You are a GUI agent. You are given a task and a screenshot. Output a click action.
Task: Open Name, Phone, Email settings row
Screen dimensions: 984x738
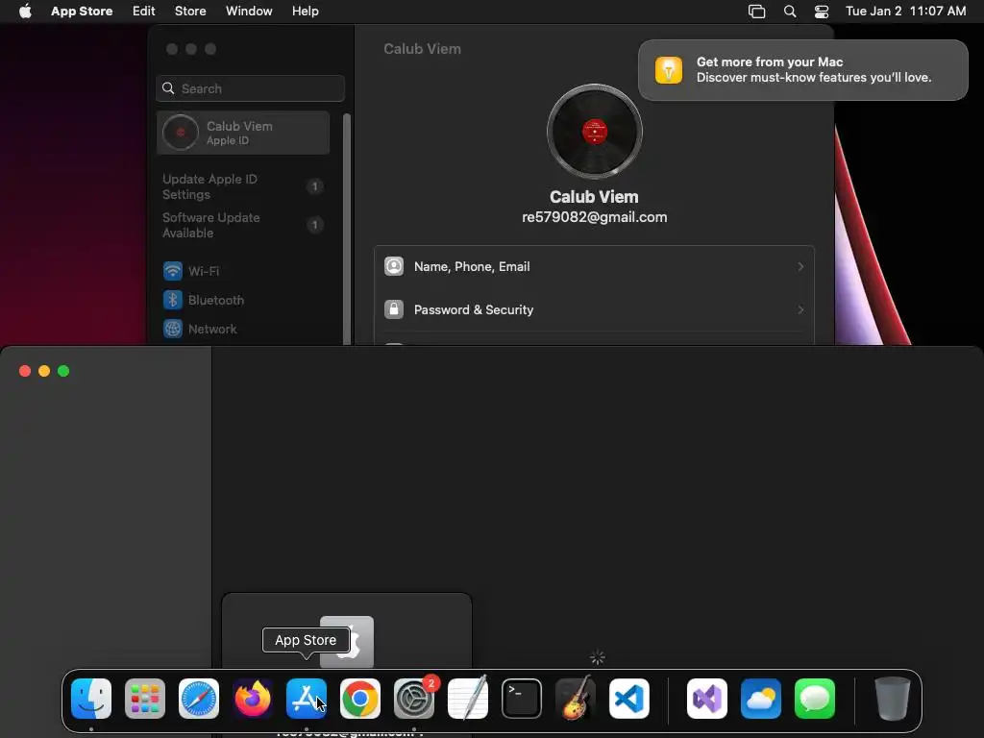tap(594, 267)
